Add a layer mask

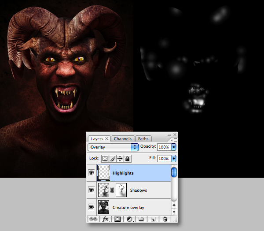(117, 219)
